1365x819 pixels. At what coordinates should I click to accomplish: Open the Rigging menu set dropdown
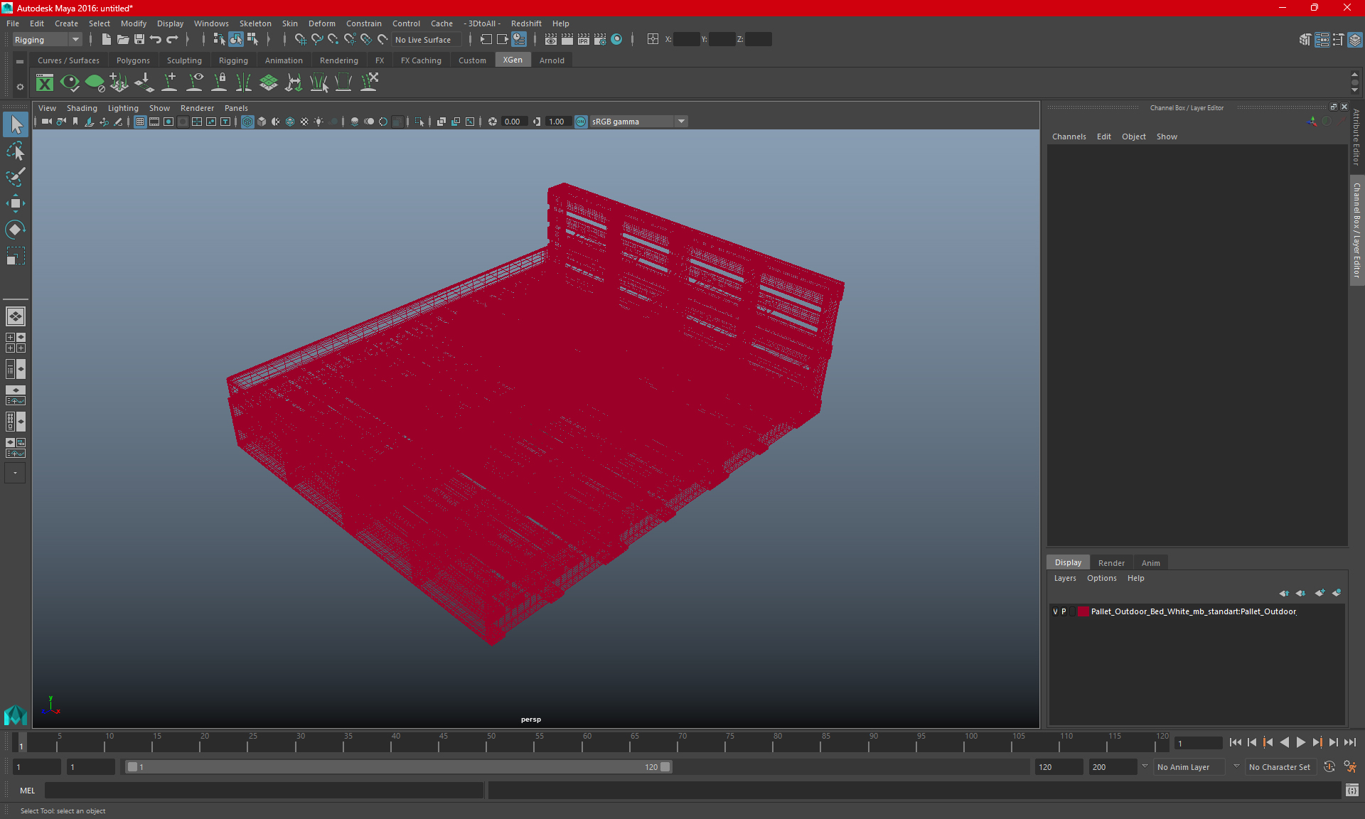click(x=47, y=40)
